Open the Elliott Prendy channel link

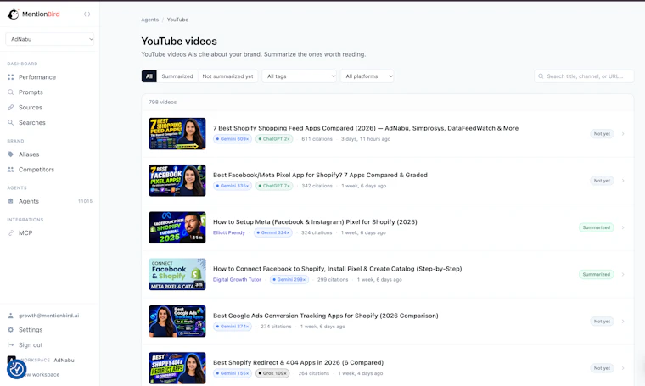tap(228, 232)
